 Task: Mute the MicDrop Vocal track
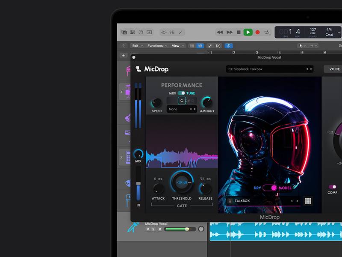pos(147,229)
